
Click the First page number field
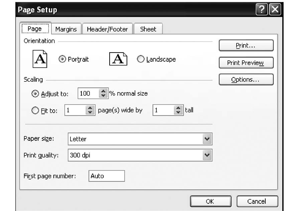click(x=106, y=175)
